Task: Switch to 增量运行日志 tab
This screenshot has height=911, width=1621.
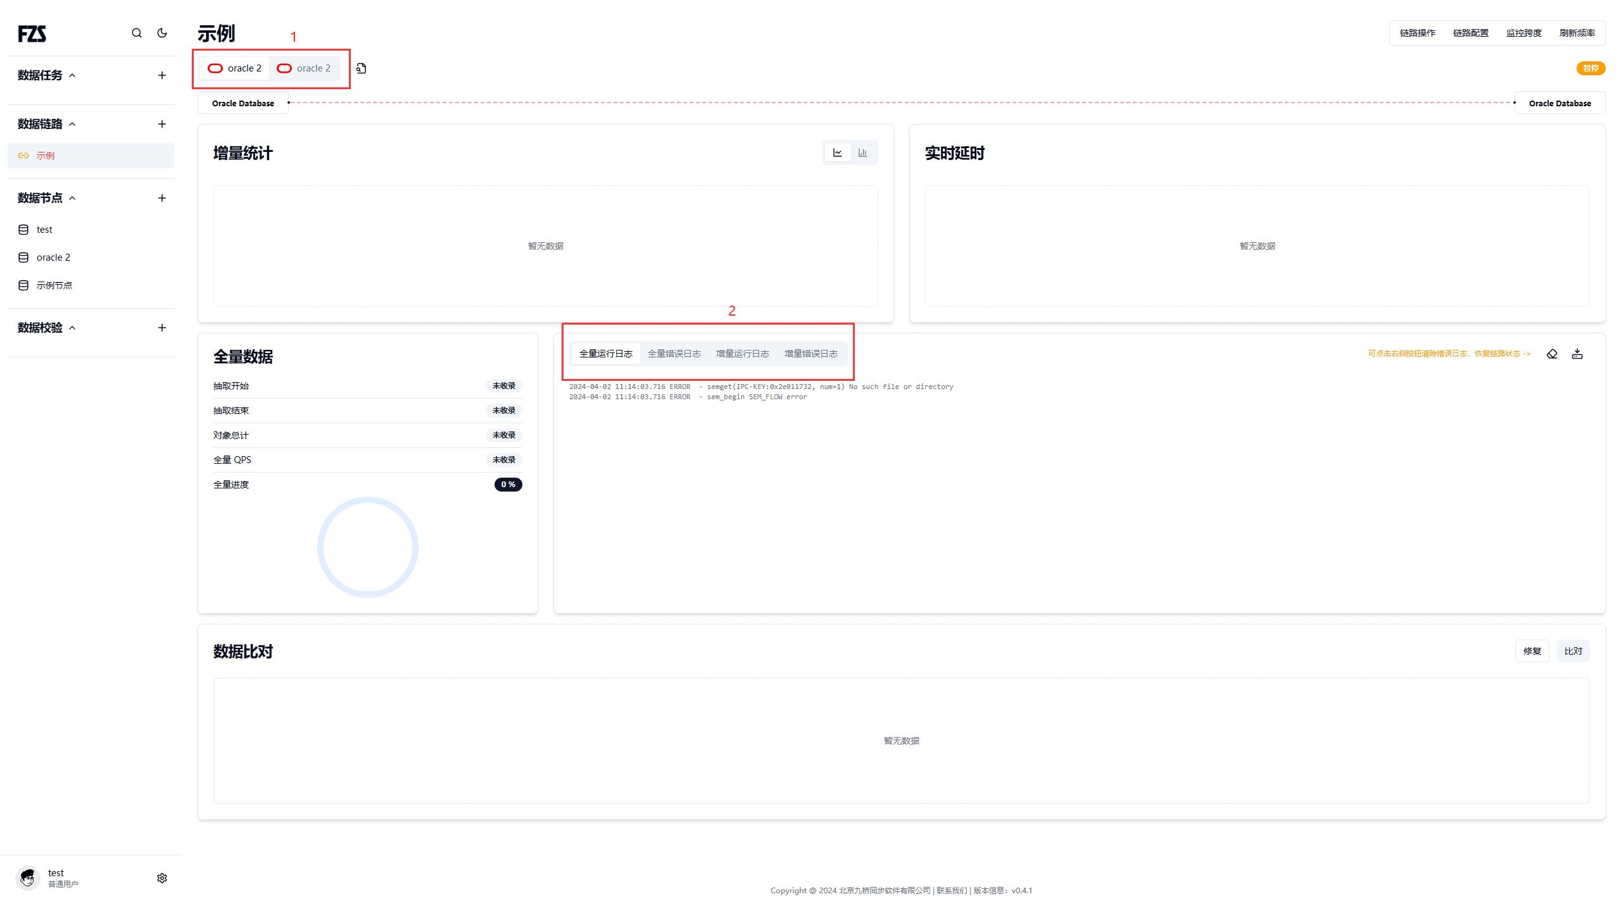Action: tap(742, 354)
